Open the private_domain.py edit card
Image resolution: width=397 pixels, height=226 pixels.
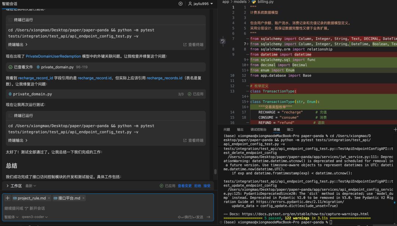click(106, 94)
